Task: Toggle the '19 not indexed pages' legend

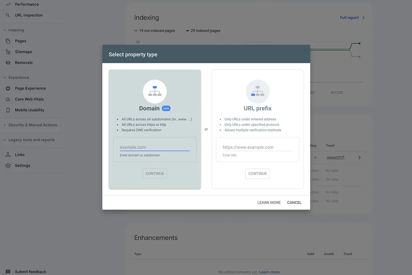Action: (x=155, y=30)
